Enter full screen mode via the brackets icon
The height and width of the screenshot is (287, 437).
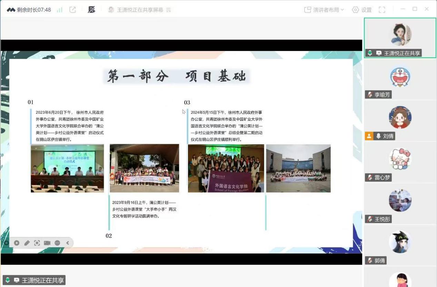(x=382, y=10)
